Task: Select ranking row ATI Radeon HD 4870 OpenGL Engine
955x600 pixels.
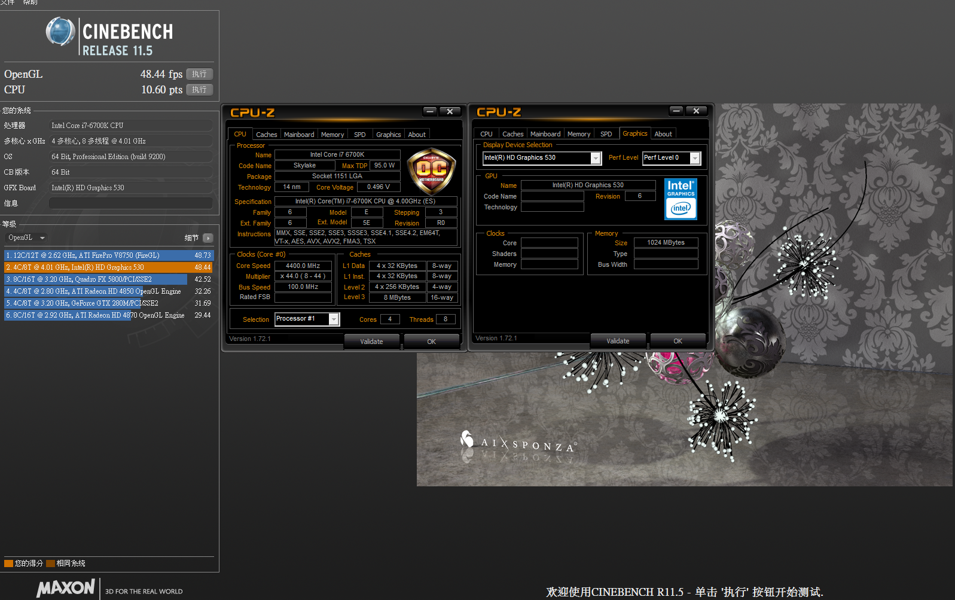Action: click(108, 315)
